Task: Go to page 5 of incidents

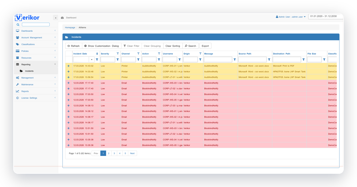Action: (x=125, y=153)
